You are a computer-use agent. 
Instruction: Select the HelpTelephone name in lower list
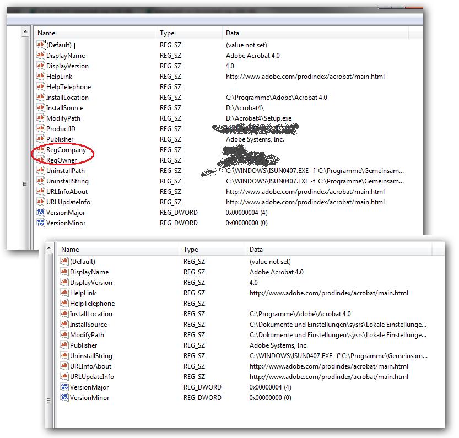(x=92, y=304)
